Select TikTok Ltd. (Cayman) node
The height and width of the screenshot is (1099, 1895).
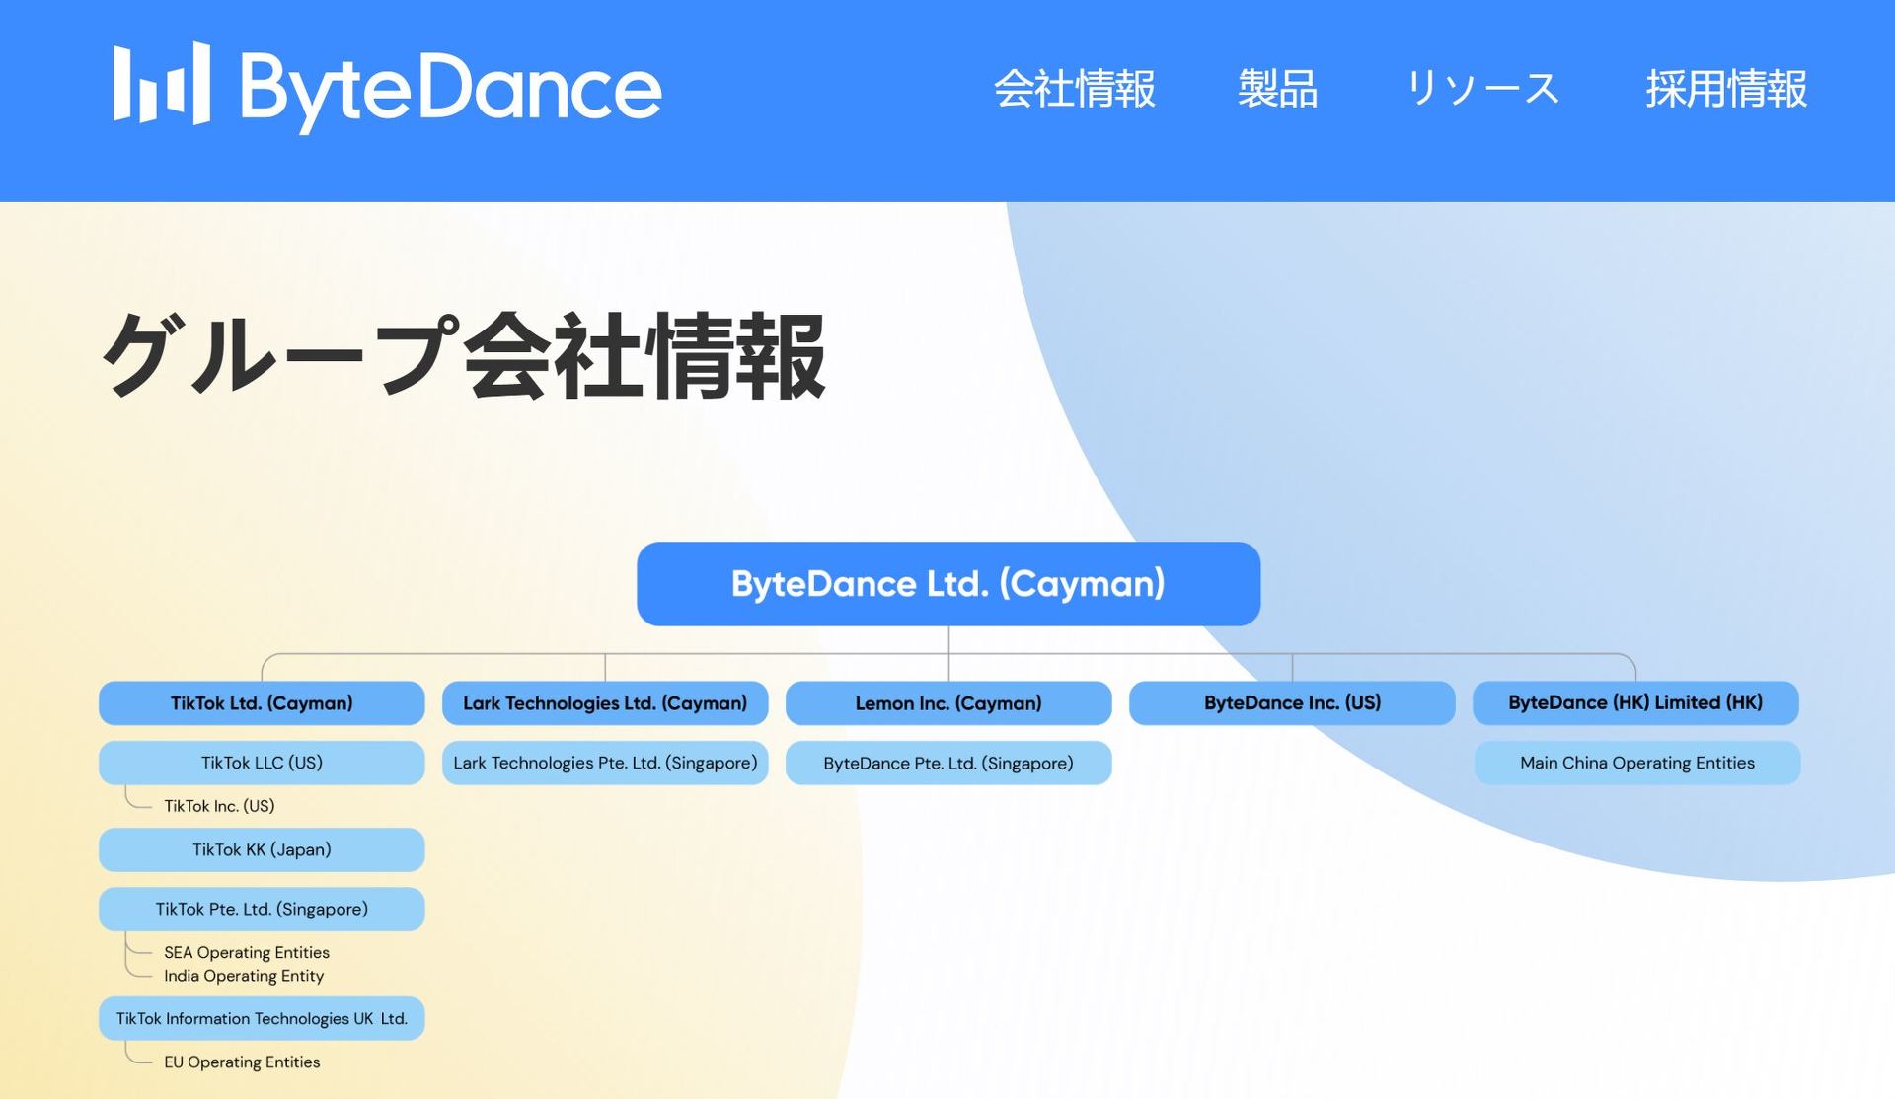[x=262, y=703]
